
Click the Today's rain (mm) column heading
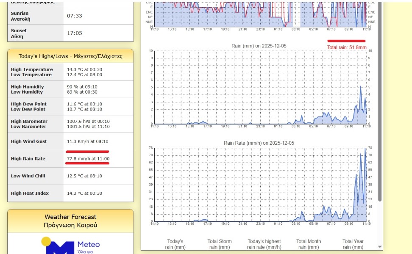click(x=175, y=244)
